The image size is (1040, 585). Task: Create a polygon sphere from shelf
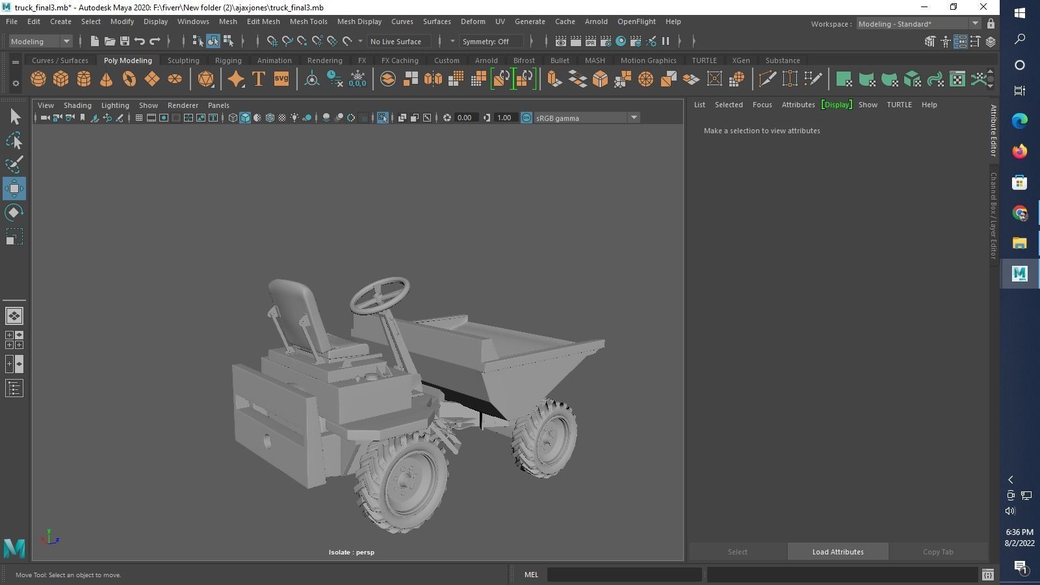pos(38,79)
